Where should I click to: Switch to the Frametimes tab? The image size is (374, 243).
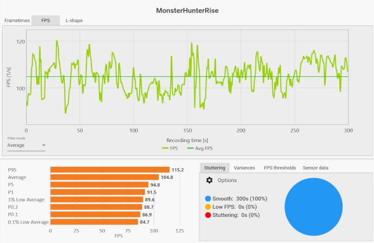click(x=17, y=20)
